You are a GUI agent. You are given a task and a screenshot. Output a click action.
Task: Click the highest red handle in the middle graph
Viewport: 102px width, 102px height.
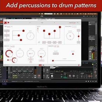coord(60,27)
